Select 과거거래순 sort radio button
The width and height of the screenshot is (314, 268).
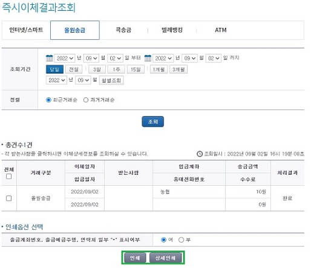pyautogui.click(x=86, y=100)
